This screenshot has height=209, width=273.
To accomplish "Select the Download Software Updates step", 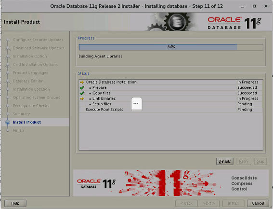I will point(39,48).
